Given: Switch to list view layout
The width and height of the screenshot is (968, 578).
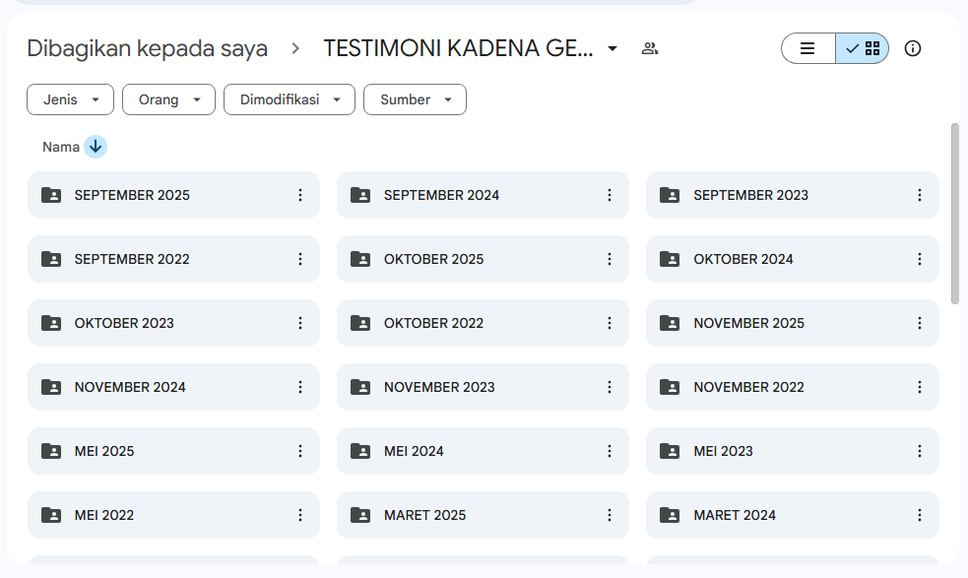Looking at the screenshot, I should tap(807, 47).
